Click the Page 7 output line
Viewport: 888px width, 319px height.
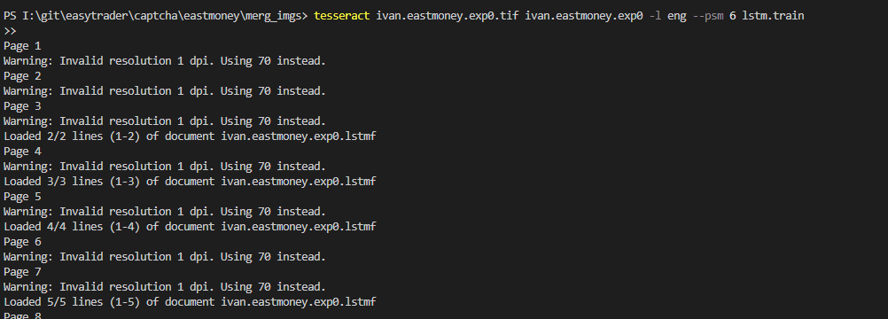[22, 271]
